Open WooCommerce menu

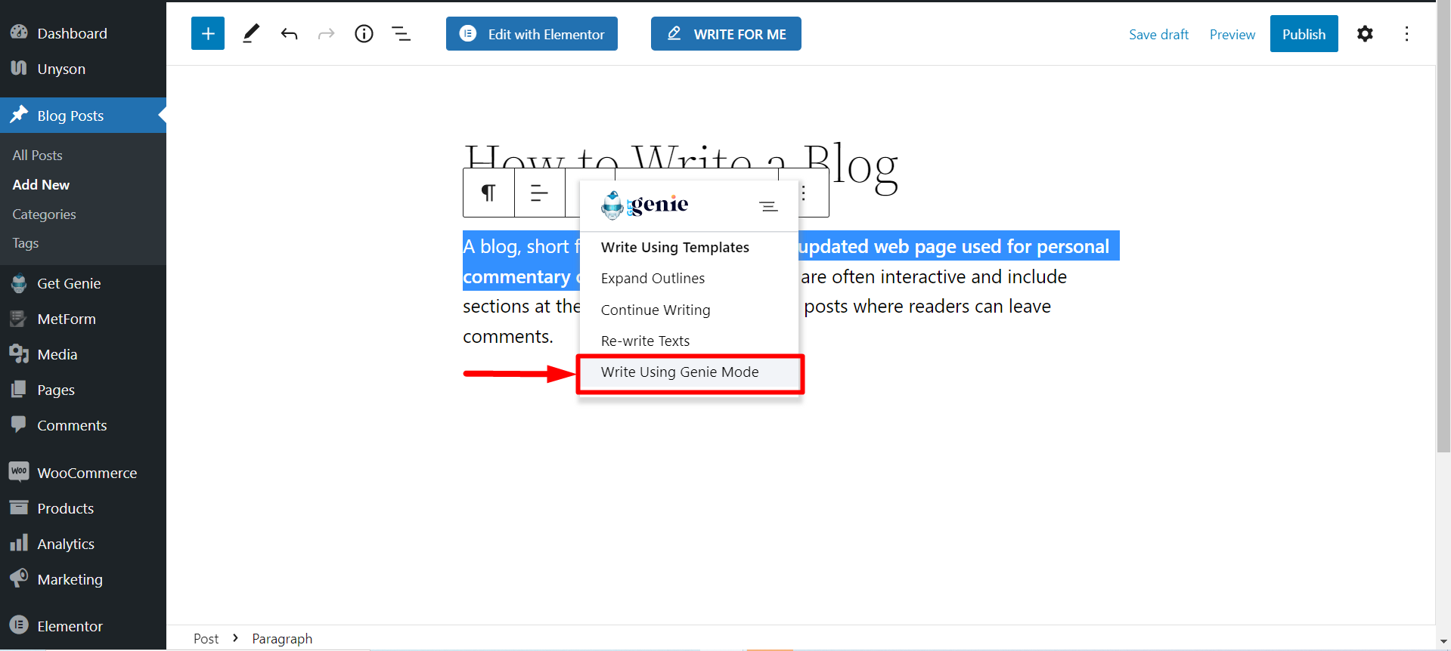tap(83, 473)
